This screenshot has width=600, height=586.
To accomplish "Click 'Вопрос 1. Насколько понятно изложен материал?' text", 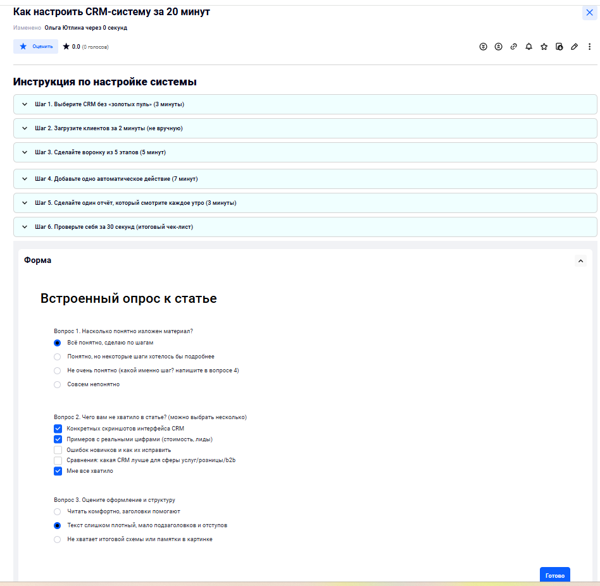I will (x=123, y=331).
